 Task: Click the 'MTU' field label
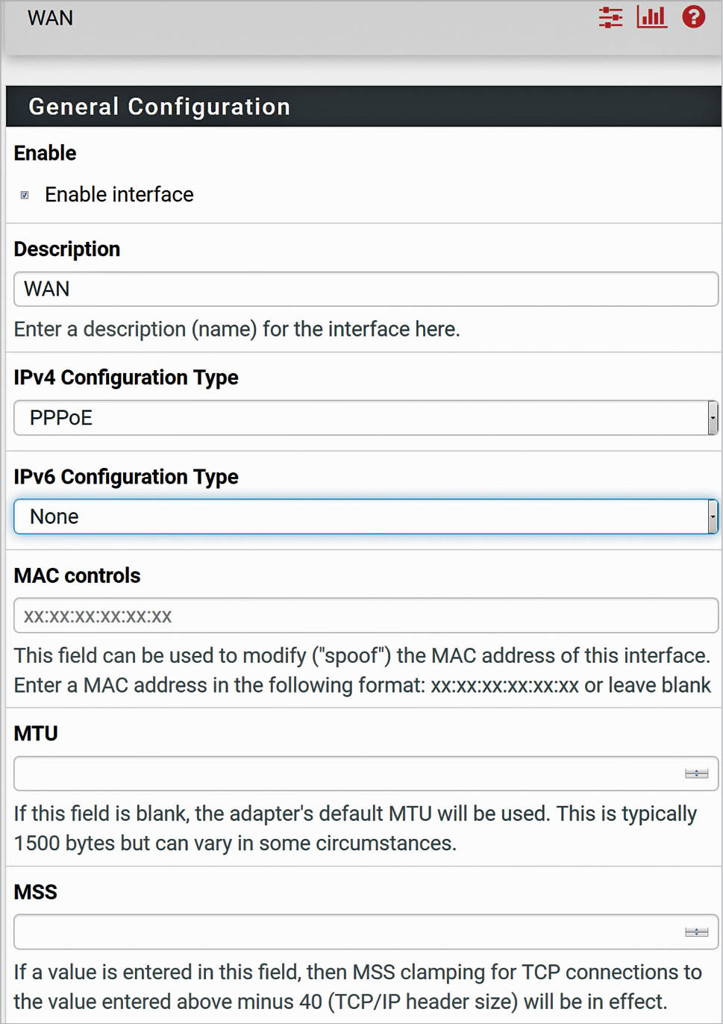coord(36,734)
